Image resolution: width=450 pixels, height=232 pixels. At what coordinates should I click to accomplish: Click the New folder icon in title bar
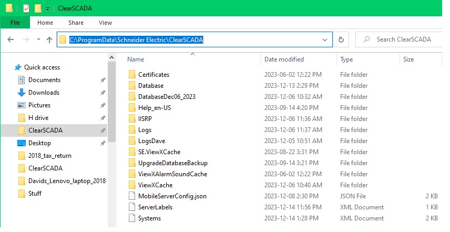(38, 8)
